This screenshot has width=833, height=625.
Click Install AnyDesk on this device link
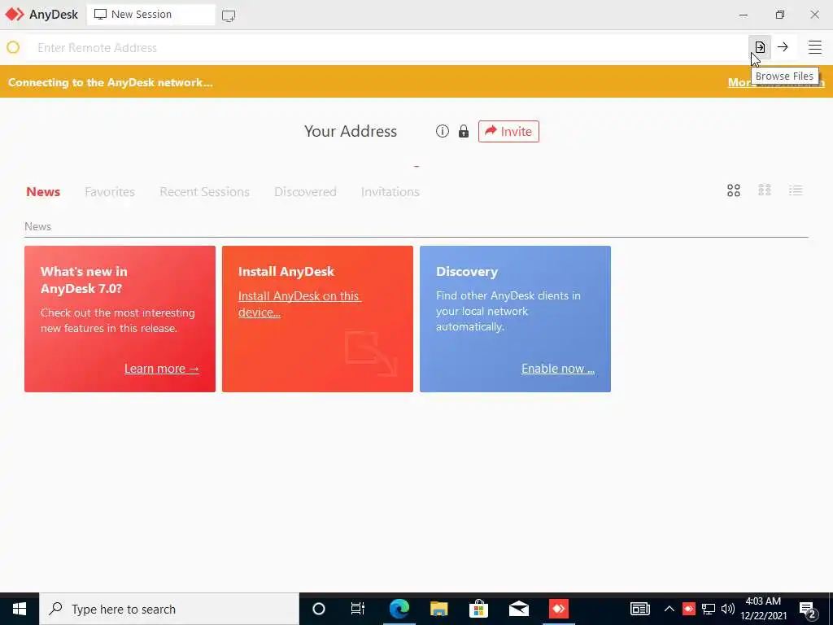(x=299, y=304)
